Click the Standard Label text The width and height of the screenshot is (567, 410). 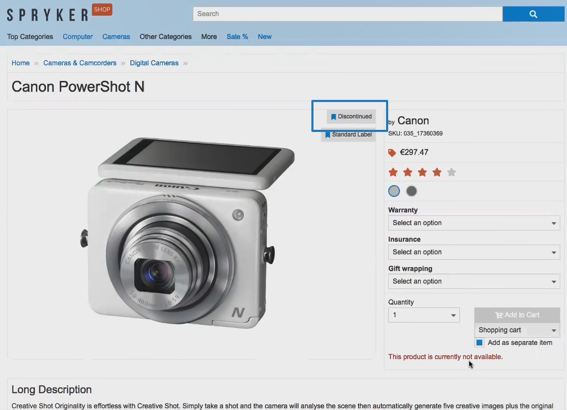[352, 135]
